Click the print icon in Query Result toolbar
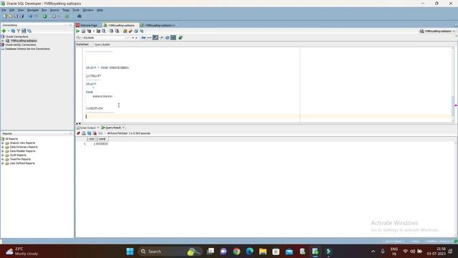 point(84,133)
